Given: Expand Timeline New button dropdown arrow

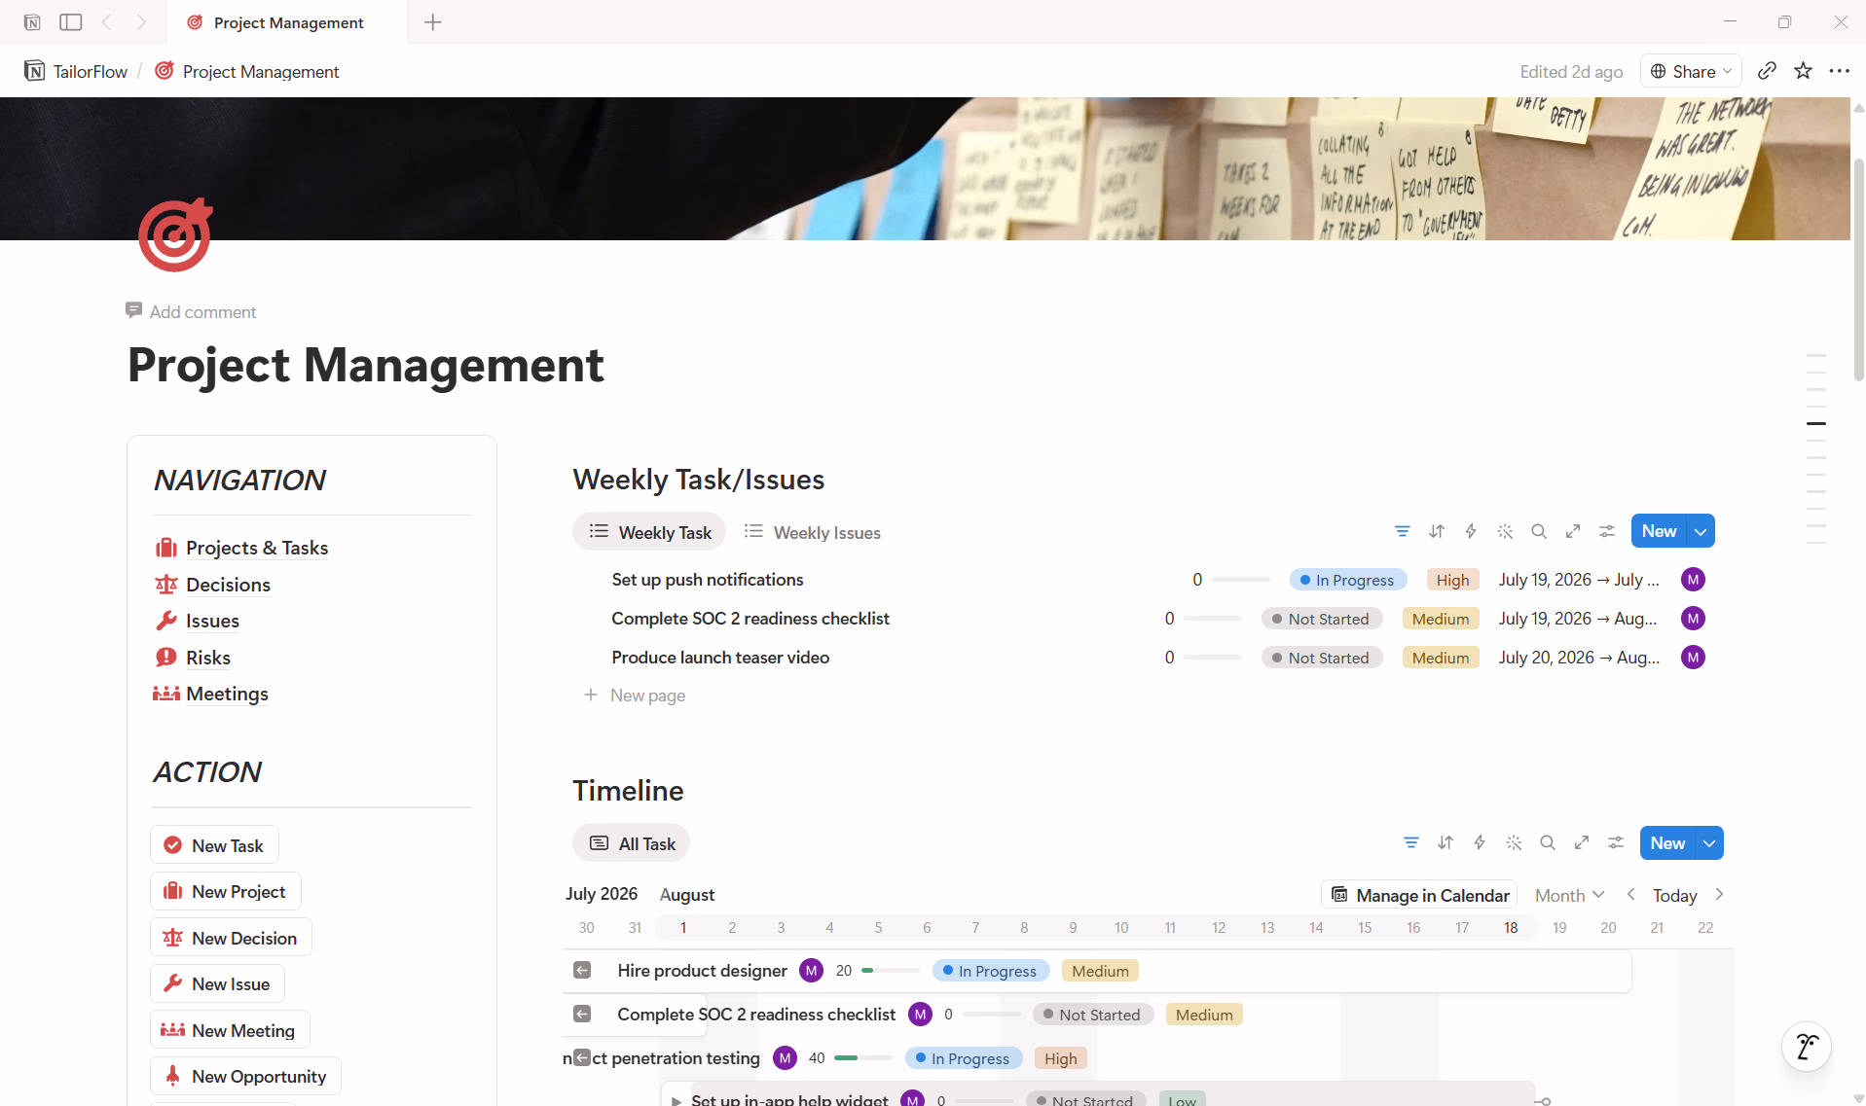Looking at the screenshot, I should click(1709, 842).
